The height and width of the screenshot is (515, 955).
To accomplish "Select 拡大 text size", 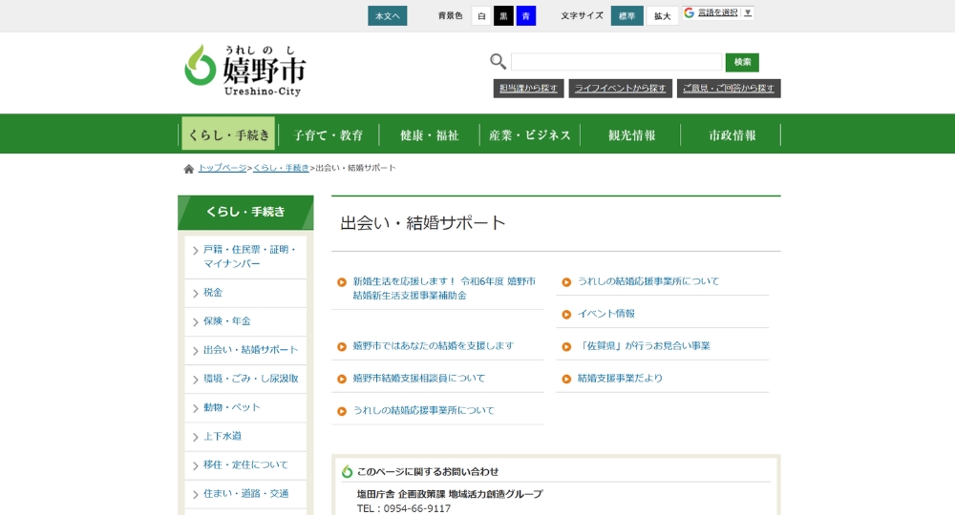I will pos(662,16).
